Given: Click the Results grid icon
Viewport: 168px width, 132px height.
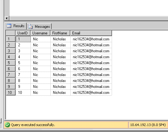Looking at the screenshot, I should pyautogui.click(x=9, y=26).
